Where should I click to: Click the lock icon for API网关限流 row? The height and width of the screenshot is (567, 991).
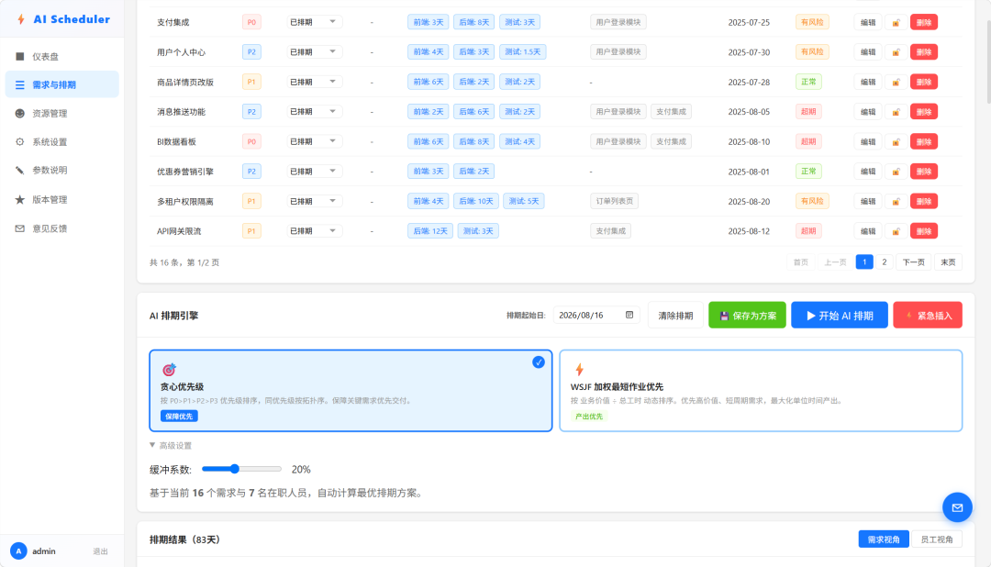(x=896, y=231)
